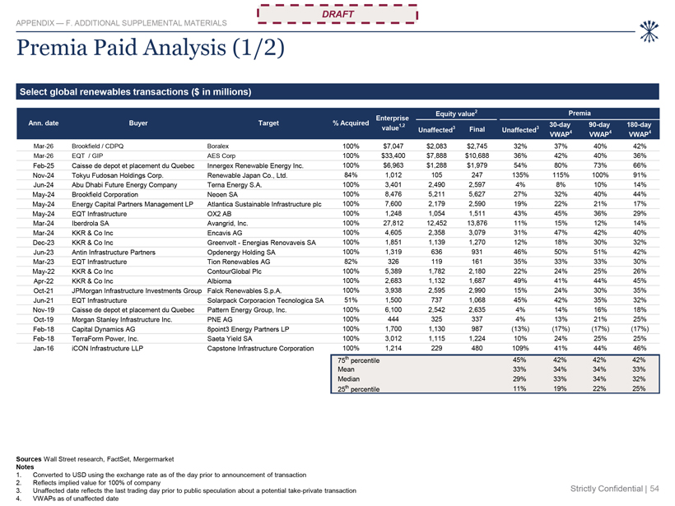Select target 'Capstone Infrastructure Corporation'

point(260,349)
